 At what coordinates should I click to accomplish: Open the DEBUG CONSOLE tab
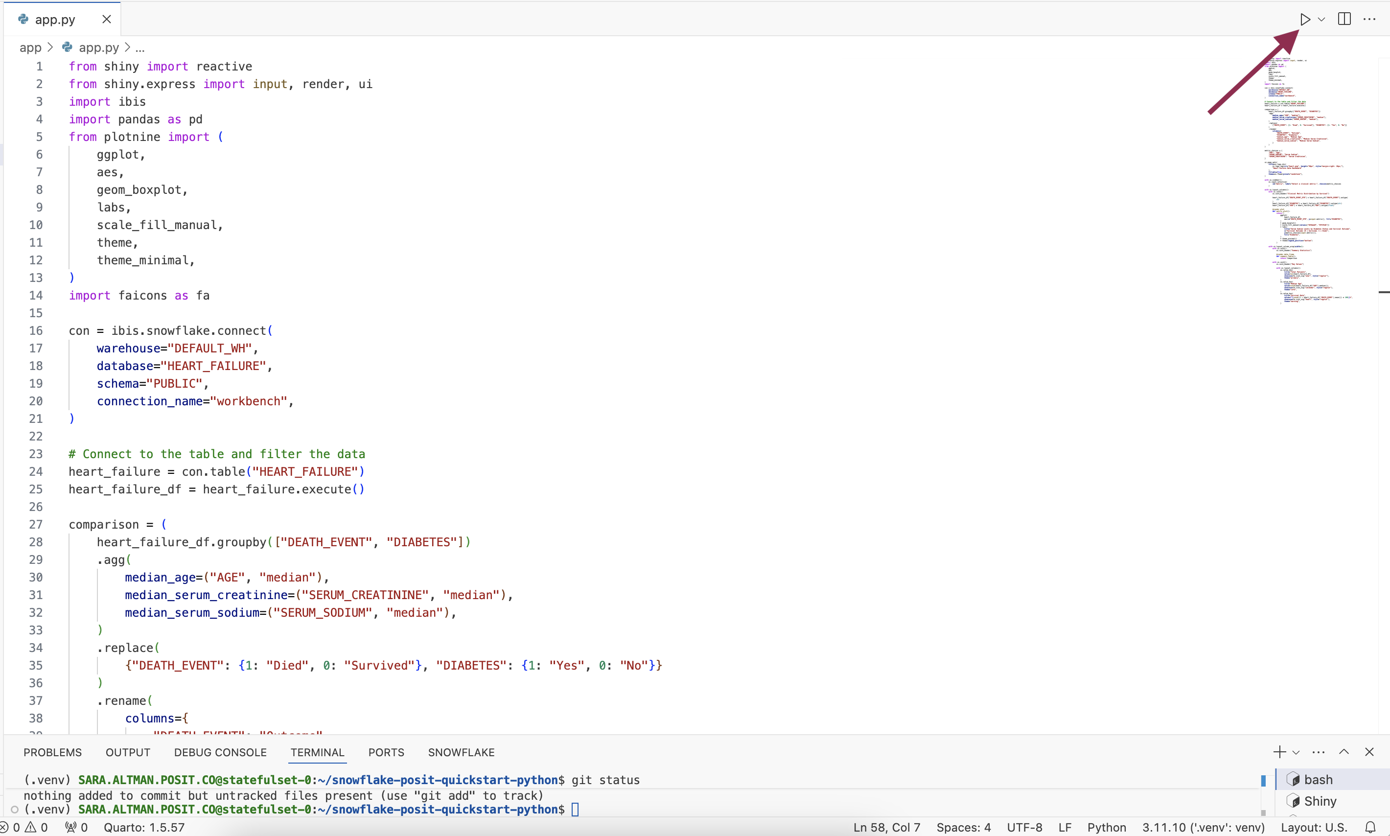pyautogui.click(x=220, y=753)
